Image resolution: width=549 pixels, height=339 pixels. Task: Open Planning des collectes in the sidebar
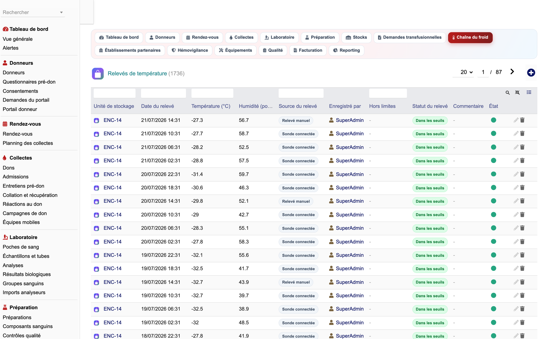tap(28, 143)
